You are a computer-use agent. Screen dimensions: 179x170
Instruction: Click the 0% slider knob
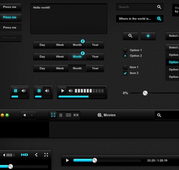(145, 93)
